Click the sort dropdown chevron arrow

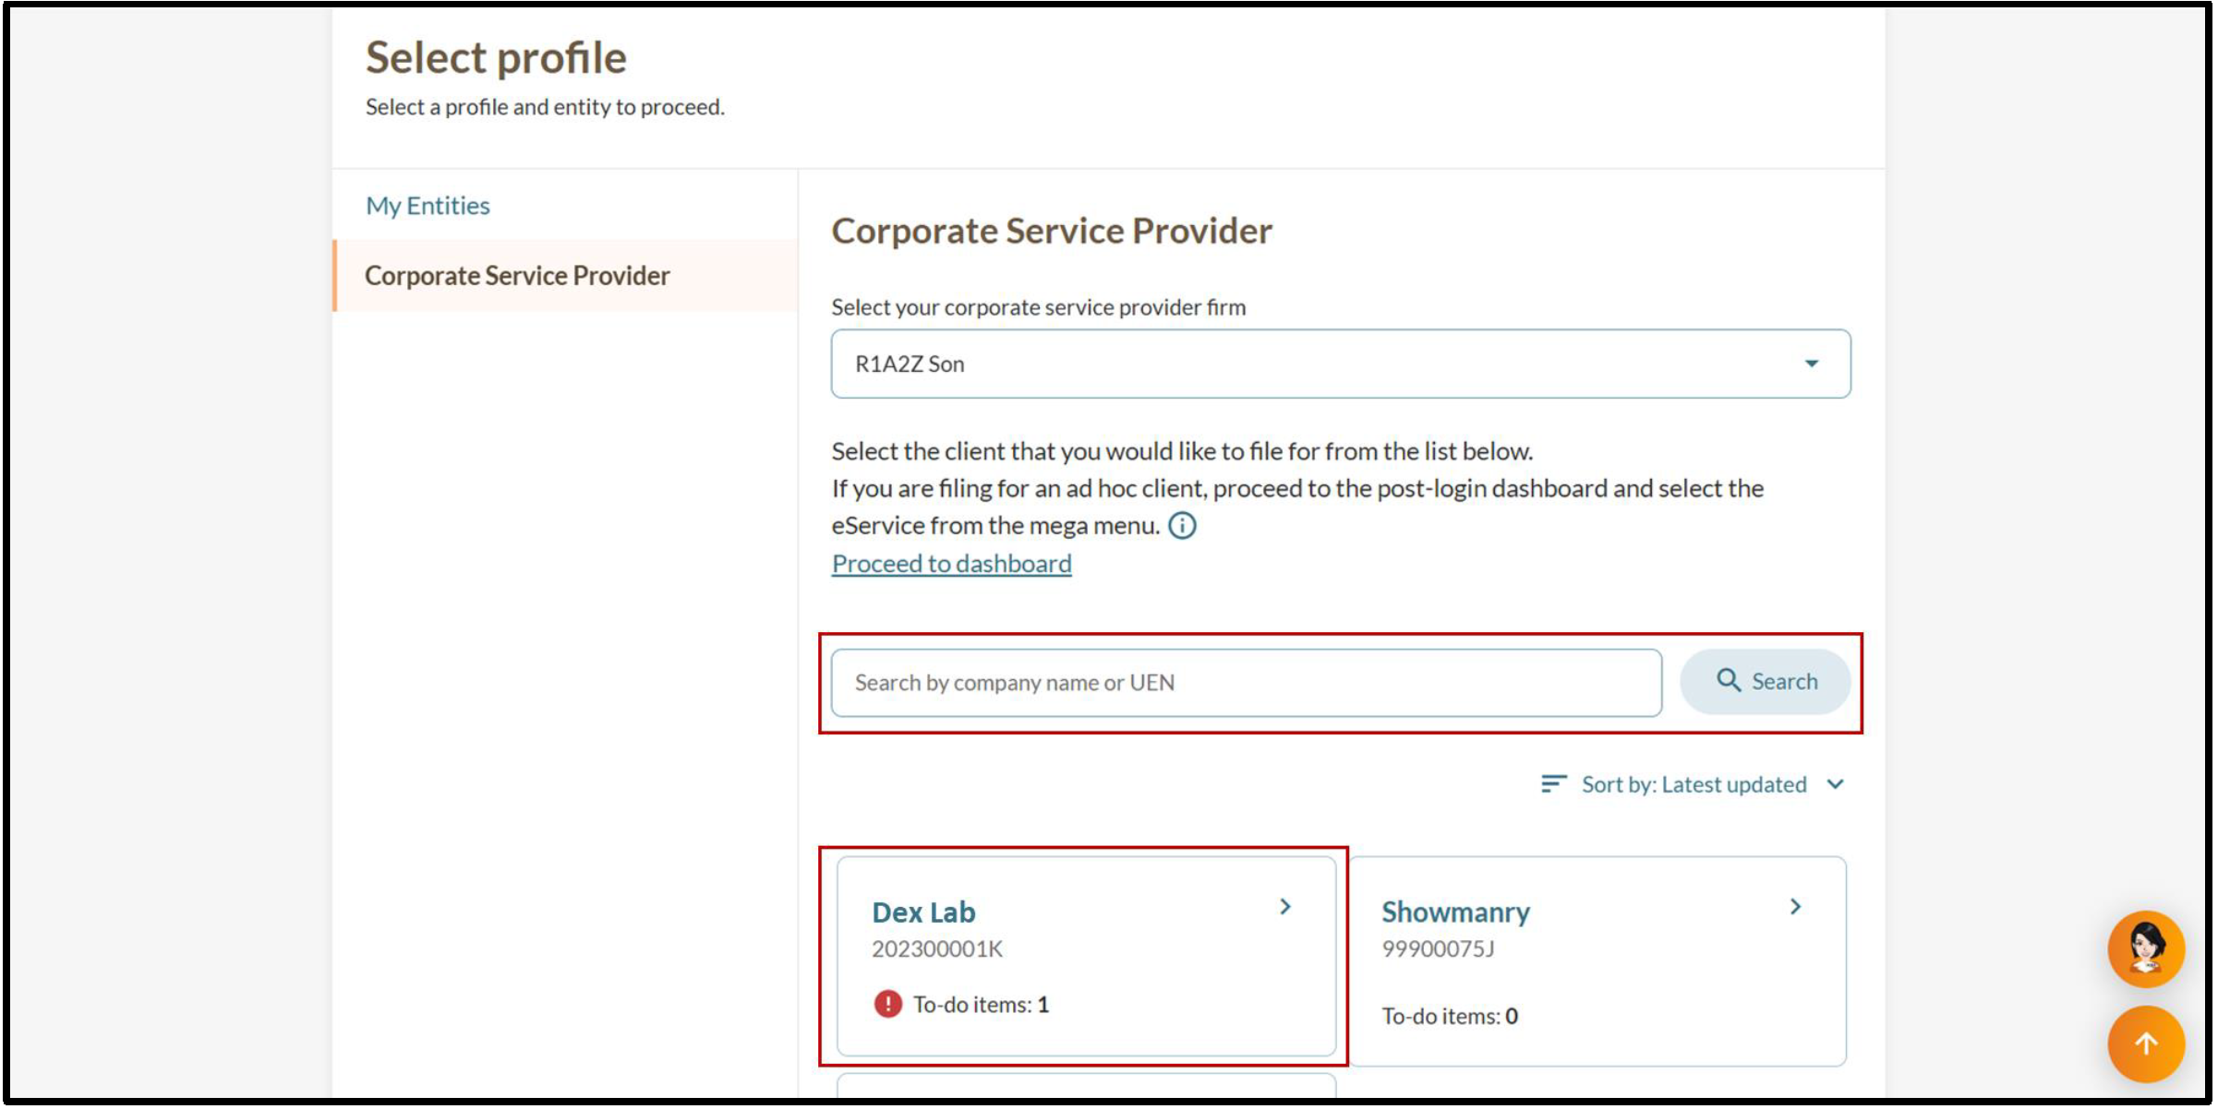[x=1837, y=785]
